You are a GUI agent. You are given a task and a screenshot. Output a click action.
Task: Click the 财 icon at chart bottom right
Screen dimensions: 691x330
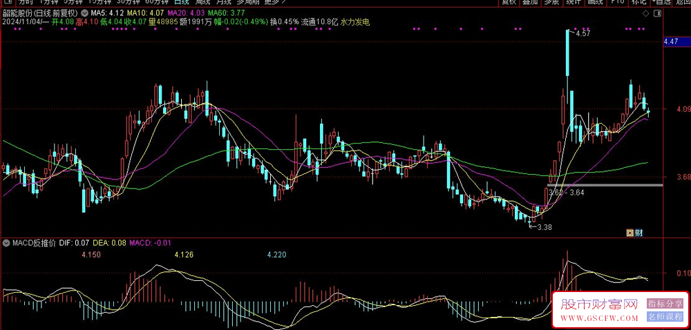click(638, 233)
